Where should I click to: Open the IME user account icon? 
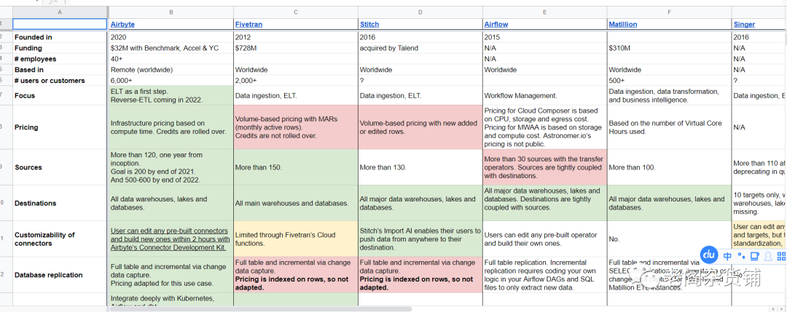767,256
